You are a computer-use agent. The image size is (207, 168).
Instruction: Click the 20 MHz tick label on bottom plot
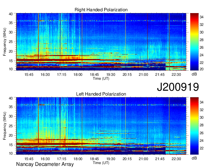pos(11,135)
